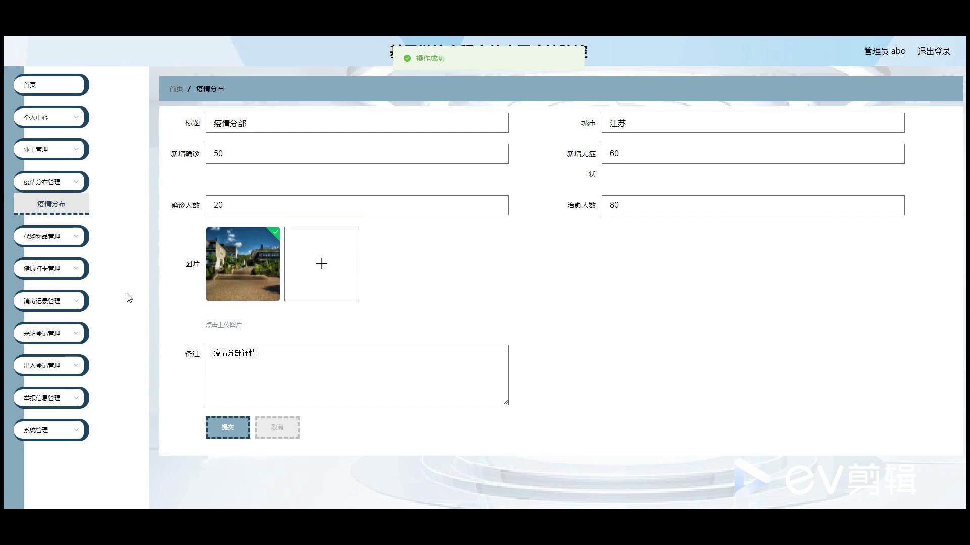Image resolution: width=970 pixels, height=545 pixels.
Task: Click the 备注 textarea
Action: (x=357, y=375)
